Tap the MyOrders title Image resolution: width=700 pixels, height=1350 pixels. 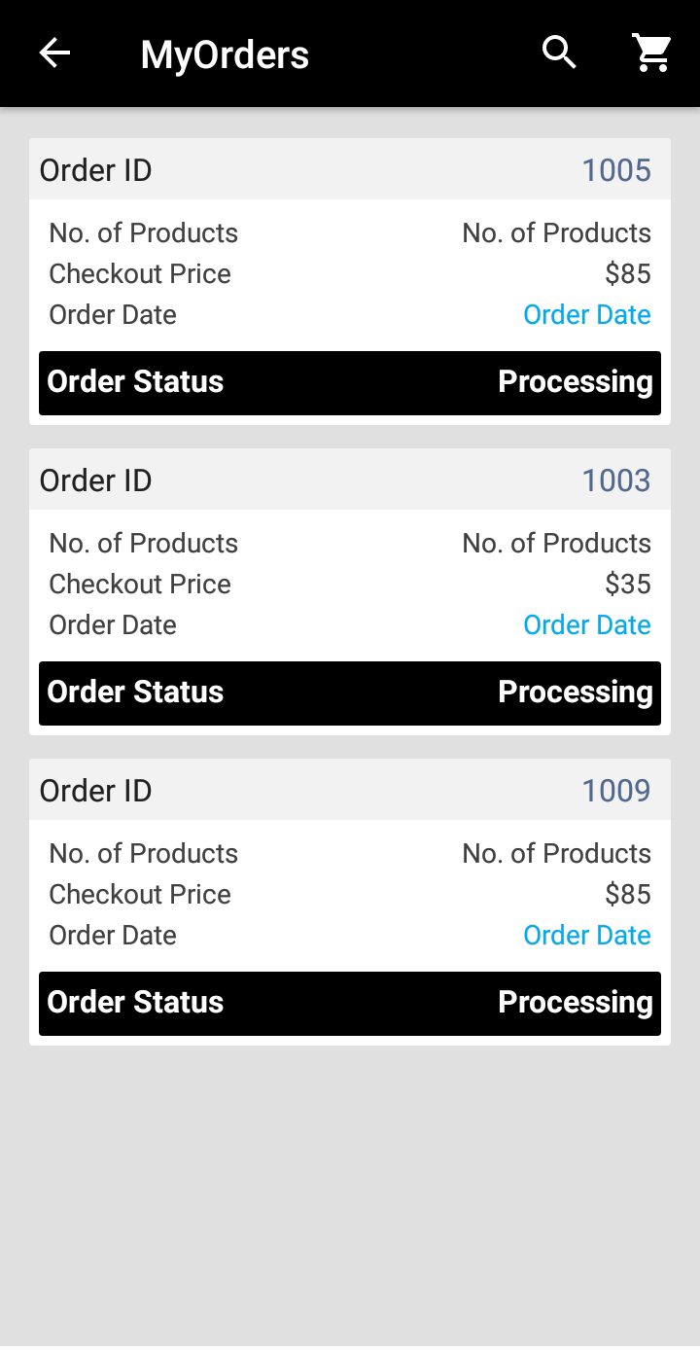[225, 54]
